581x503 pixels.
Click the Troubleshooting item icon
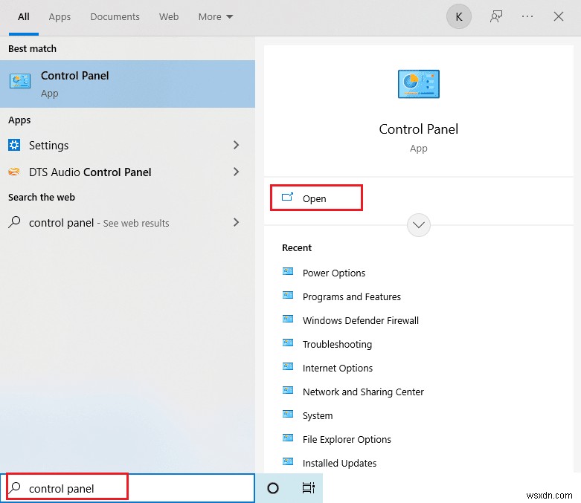click(x=288, y=343)
